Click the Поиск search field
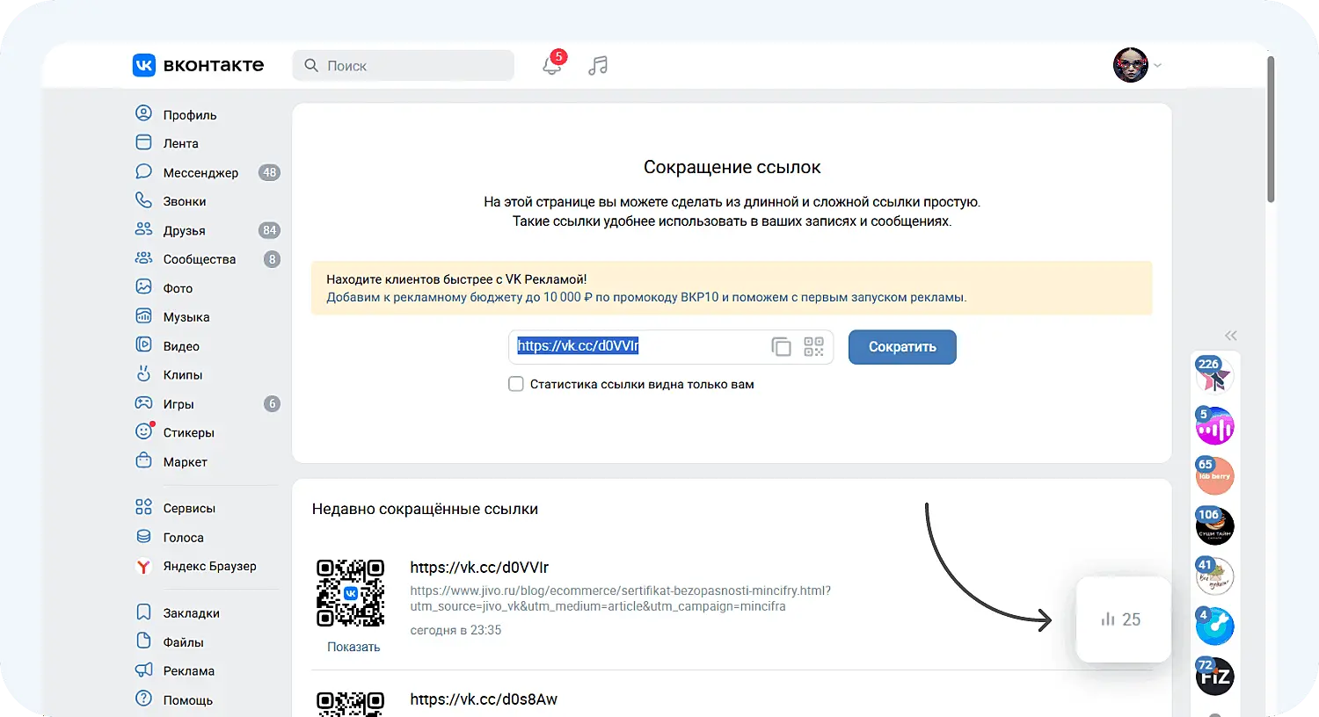The image size is (1319, 717). pos(404,65)
